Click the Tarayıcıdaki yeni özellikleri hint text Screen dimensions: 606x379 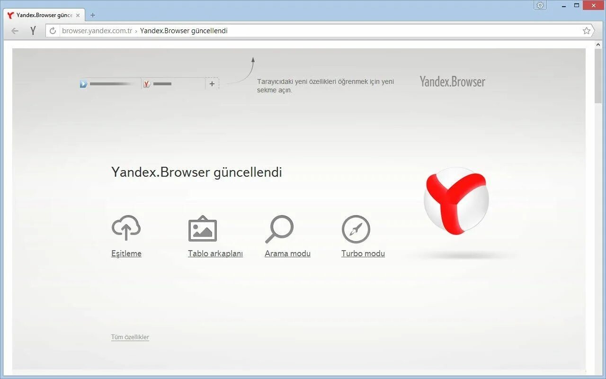(x=326, y=86)
